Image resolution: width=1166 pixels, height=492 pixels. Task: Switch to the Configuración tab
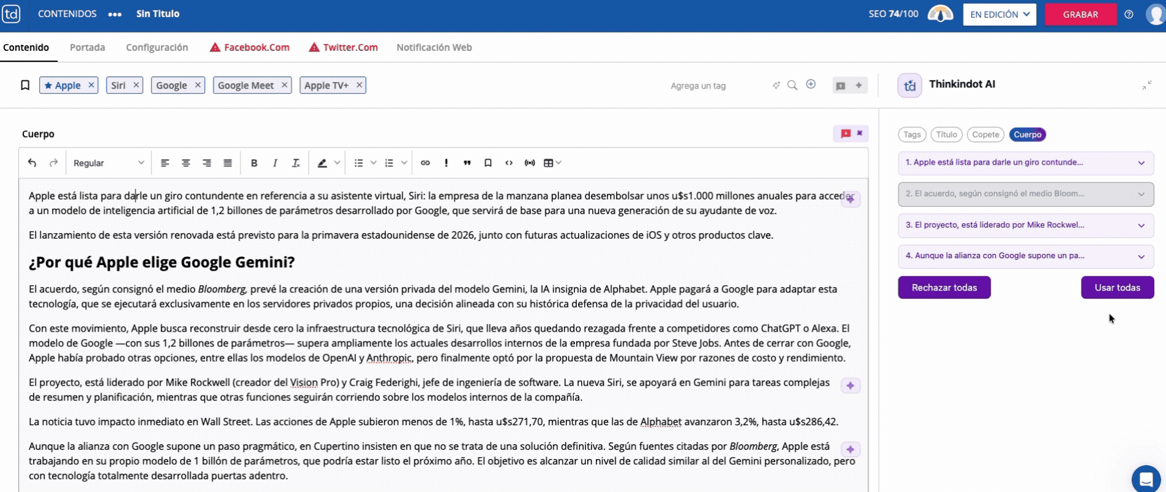click(x=157, y=47)
